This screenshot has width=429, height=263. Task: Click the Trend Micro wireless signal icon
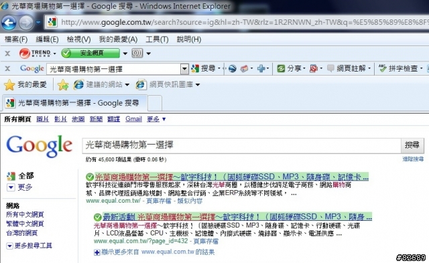coord(137,53)
